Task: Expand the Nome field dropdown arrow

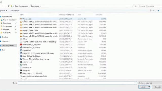Action: (x=136, y=83)
